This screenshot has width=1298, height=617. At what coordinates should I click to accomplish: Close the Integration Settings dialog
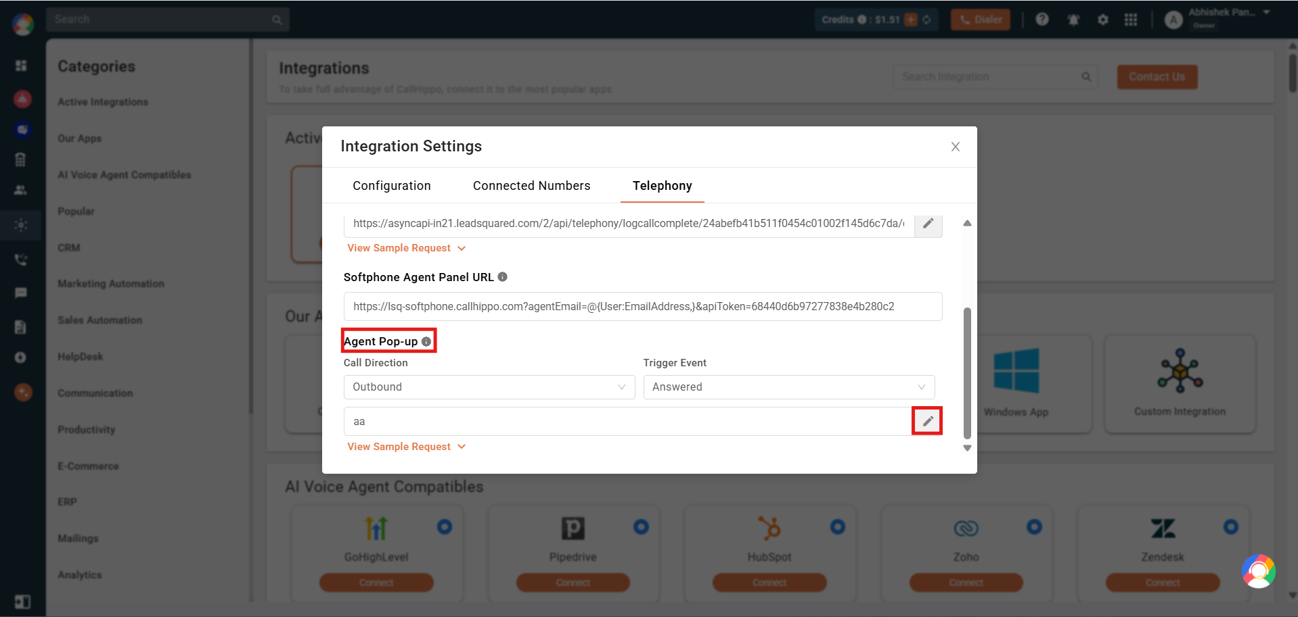(955, 147)
